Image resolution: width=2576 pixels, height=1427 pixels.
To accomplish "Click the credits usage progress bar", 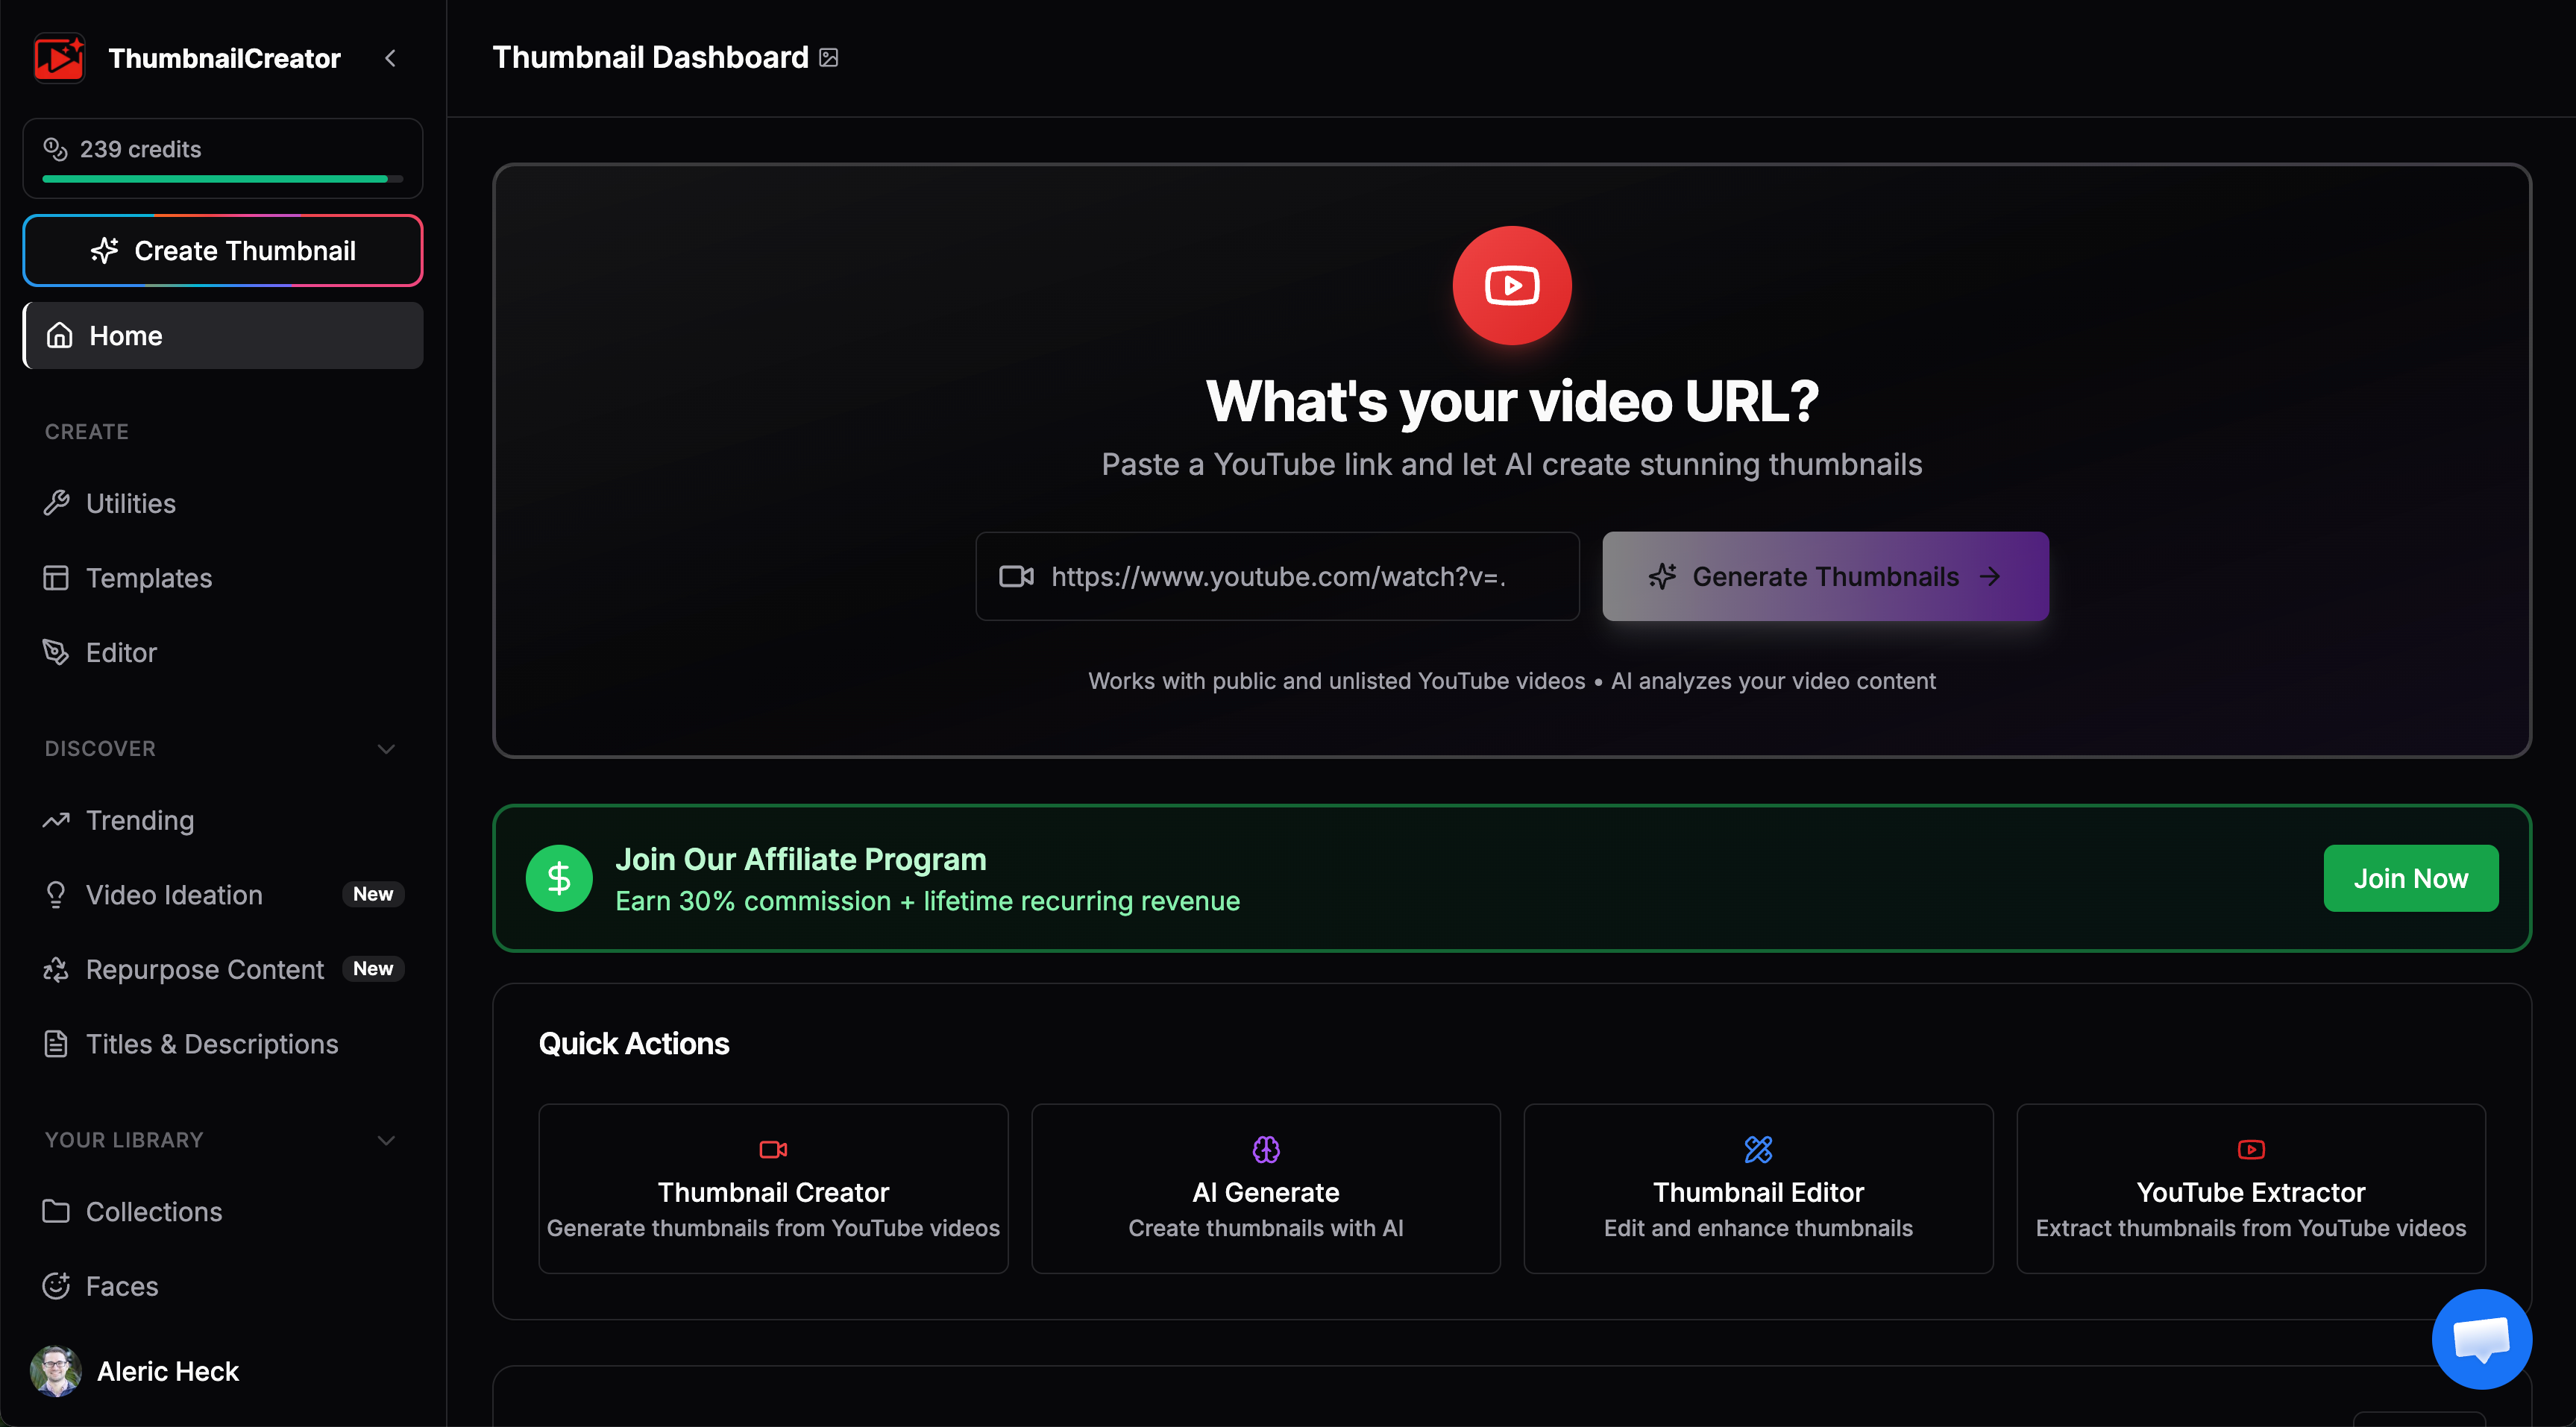I will pyautogui.click(x=222, y=179).
